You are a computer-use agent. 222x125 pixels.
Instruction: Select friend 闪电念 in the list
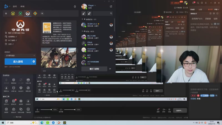click(x=97, y=43)
